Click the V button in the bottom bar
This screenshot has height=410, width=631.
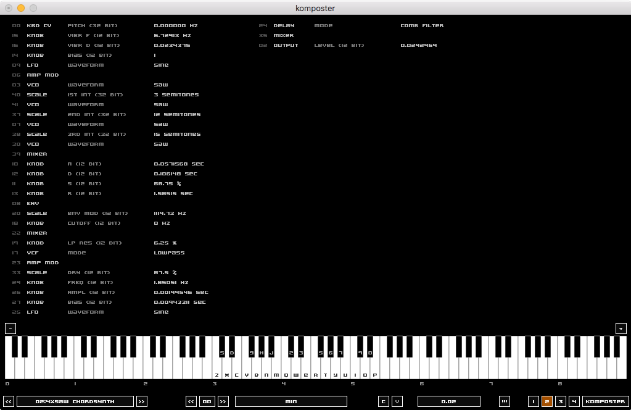397,401
